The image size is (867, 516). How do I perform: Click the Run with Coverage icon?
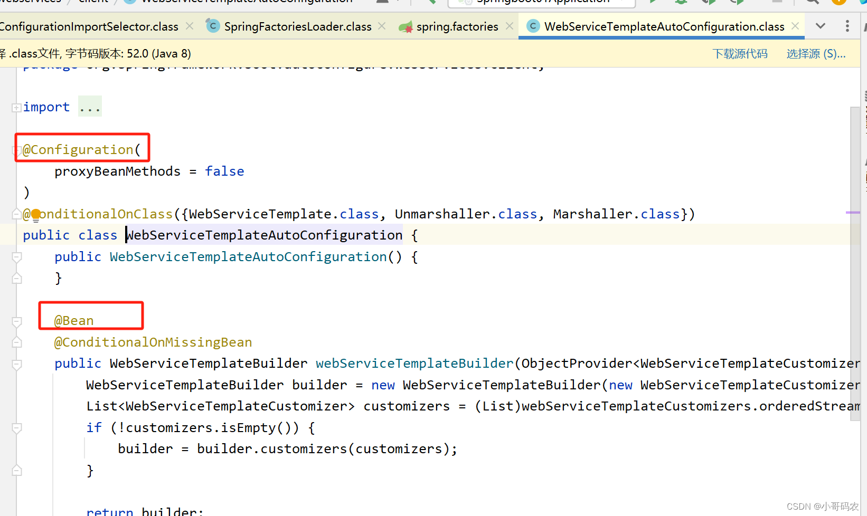tap(709, 2)
